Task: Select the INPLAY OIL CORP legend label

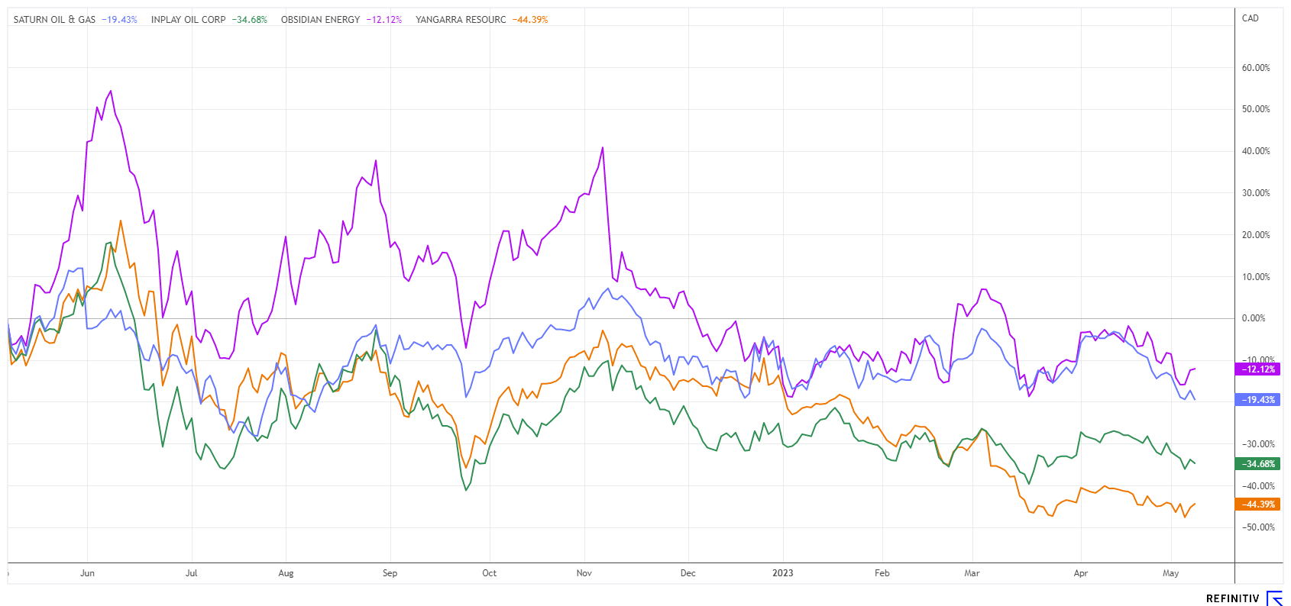Action: point(188,20)
